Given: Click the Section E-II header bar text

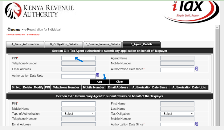Looking at the screenshot, I should pos(110,96).
